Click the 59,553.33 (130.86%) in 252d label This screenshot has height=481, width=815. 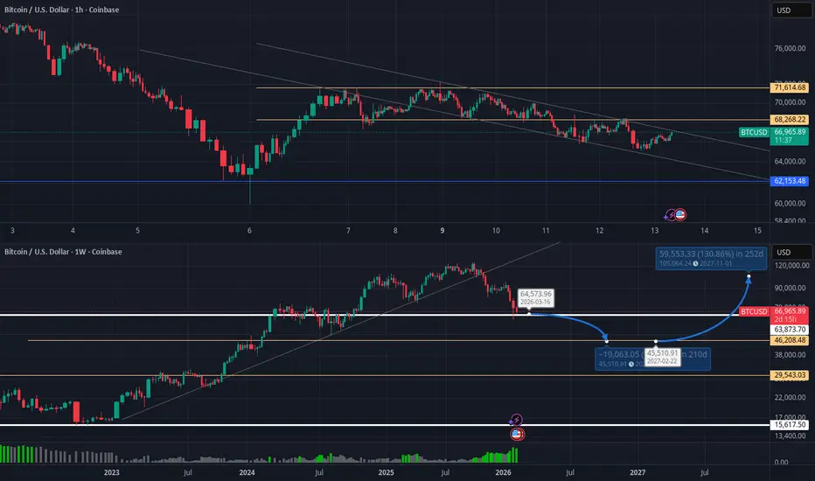pyautogui.click(x=711, y=259)
